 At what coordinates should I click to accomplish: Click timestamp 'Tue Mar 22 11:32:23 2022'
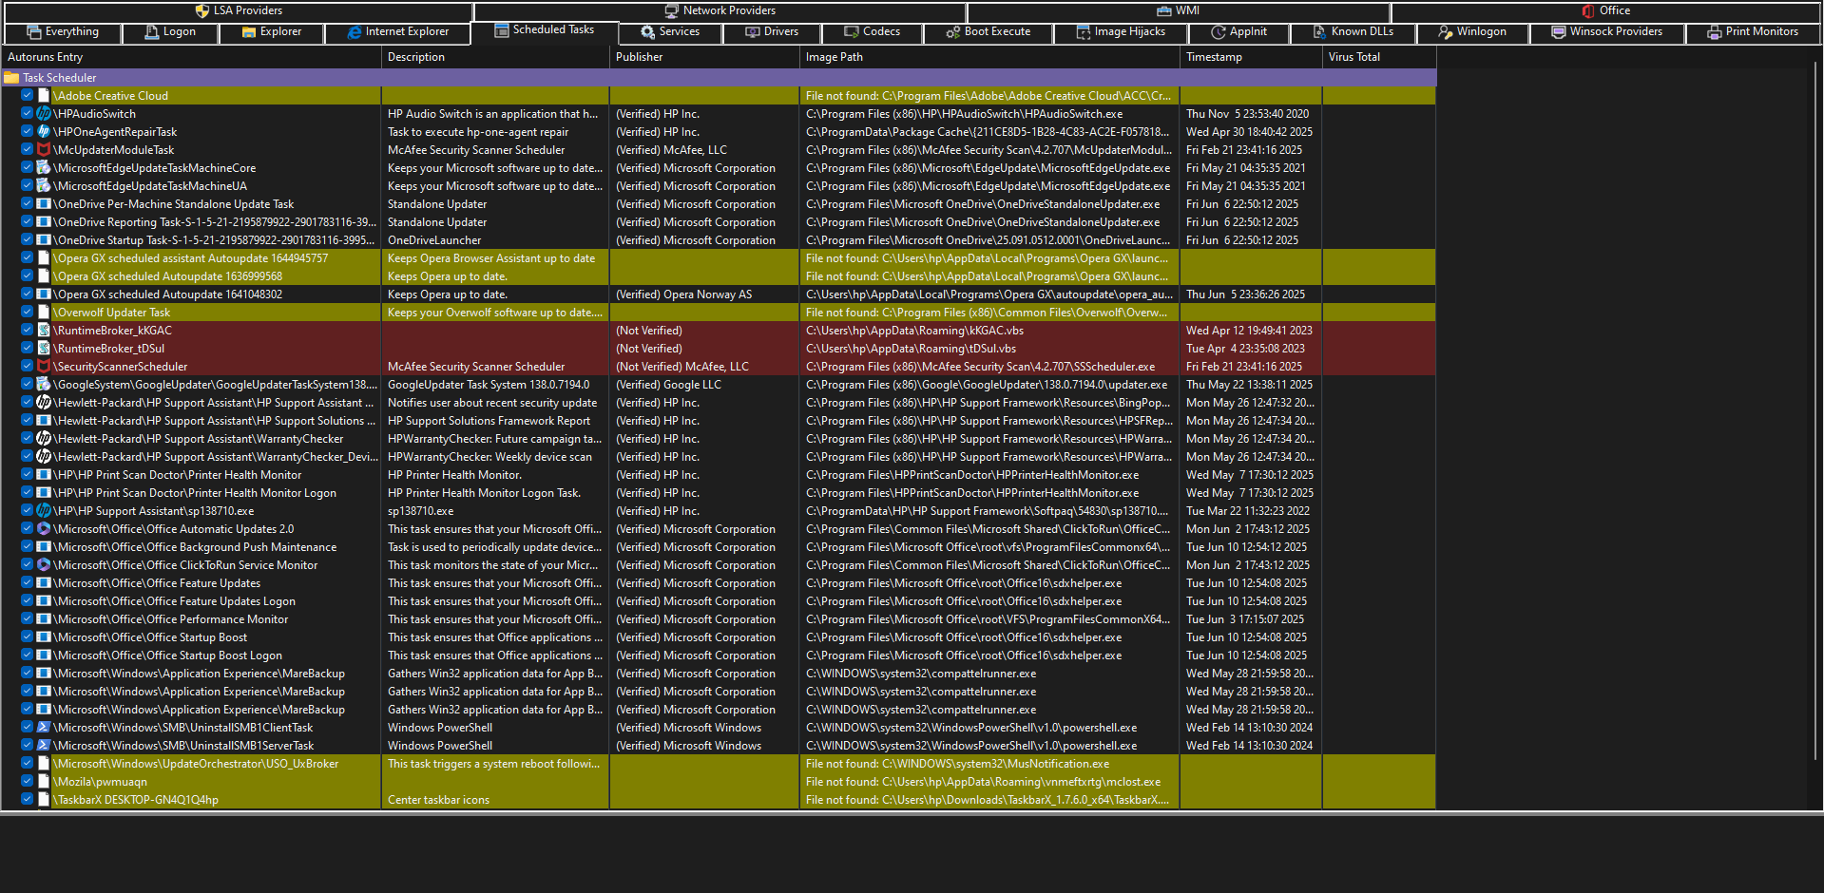(x=1248, y=511)
